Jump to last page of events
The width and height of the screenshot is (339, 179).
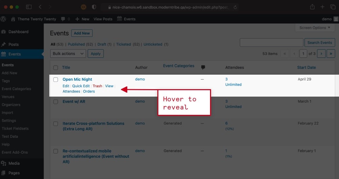(x=331, y=54)
